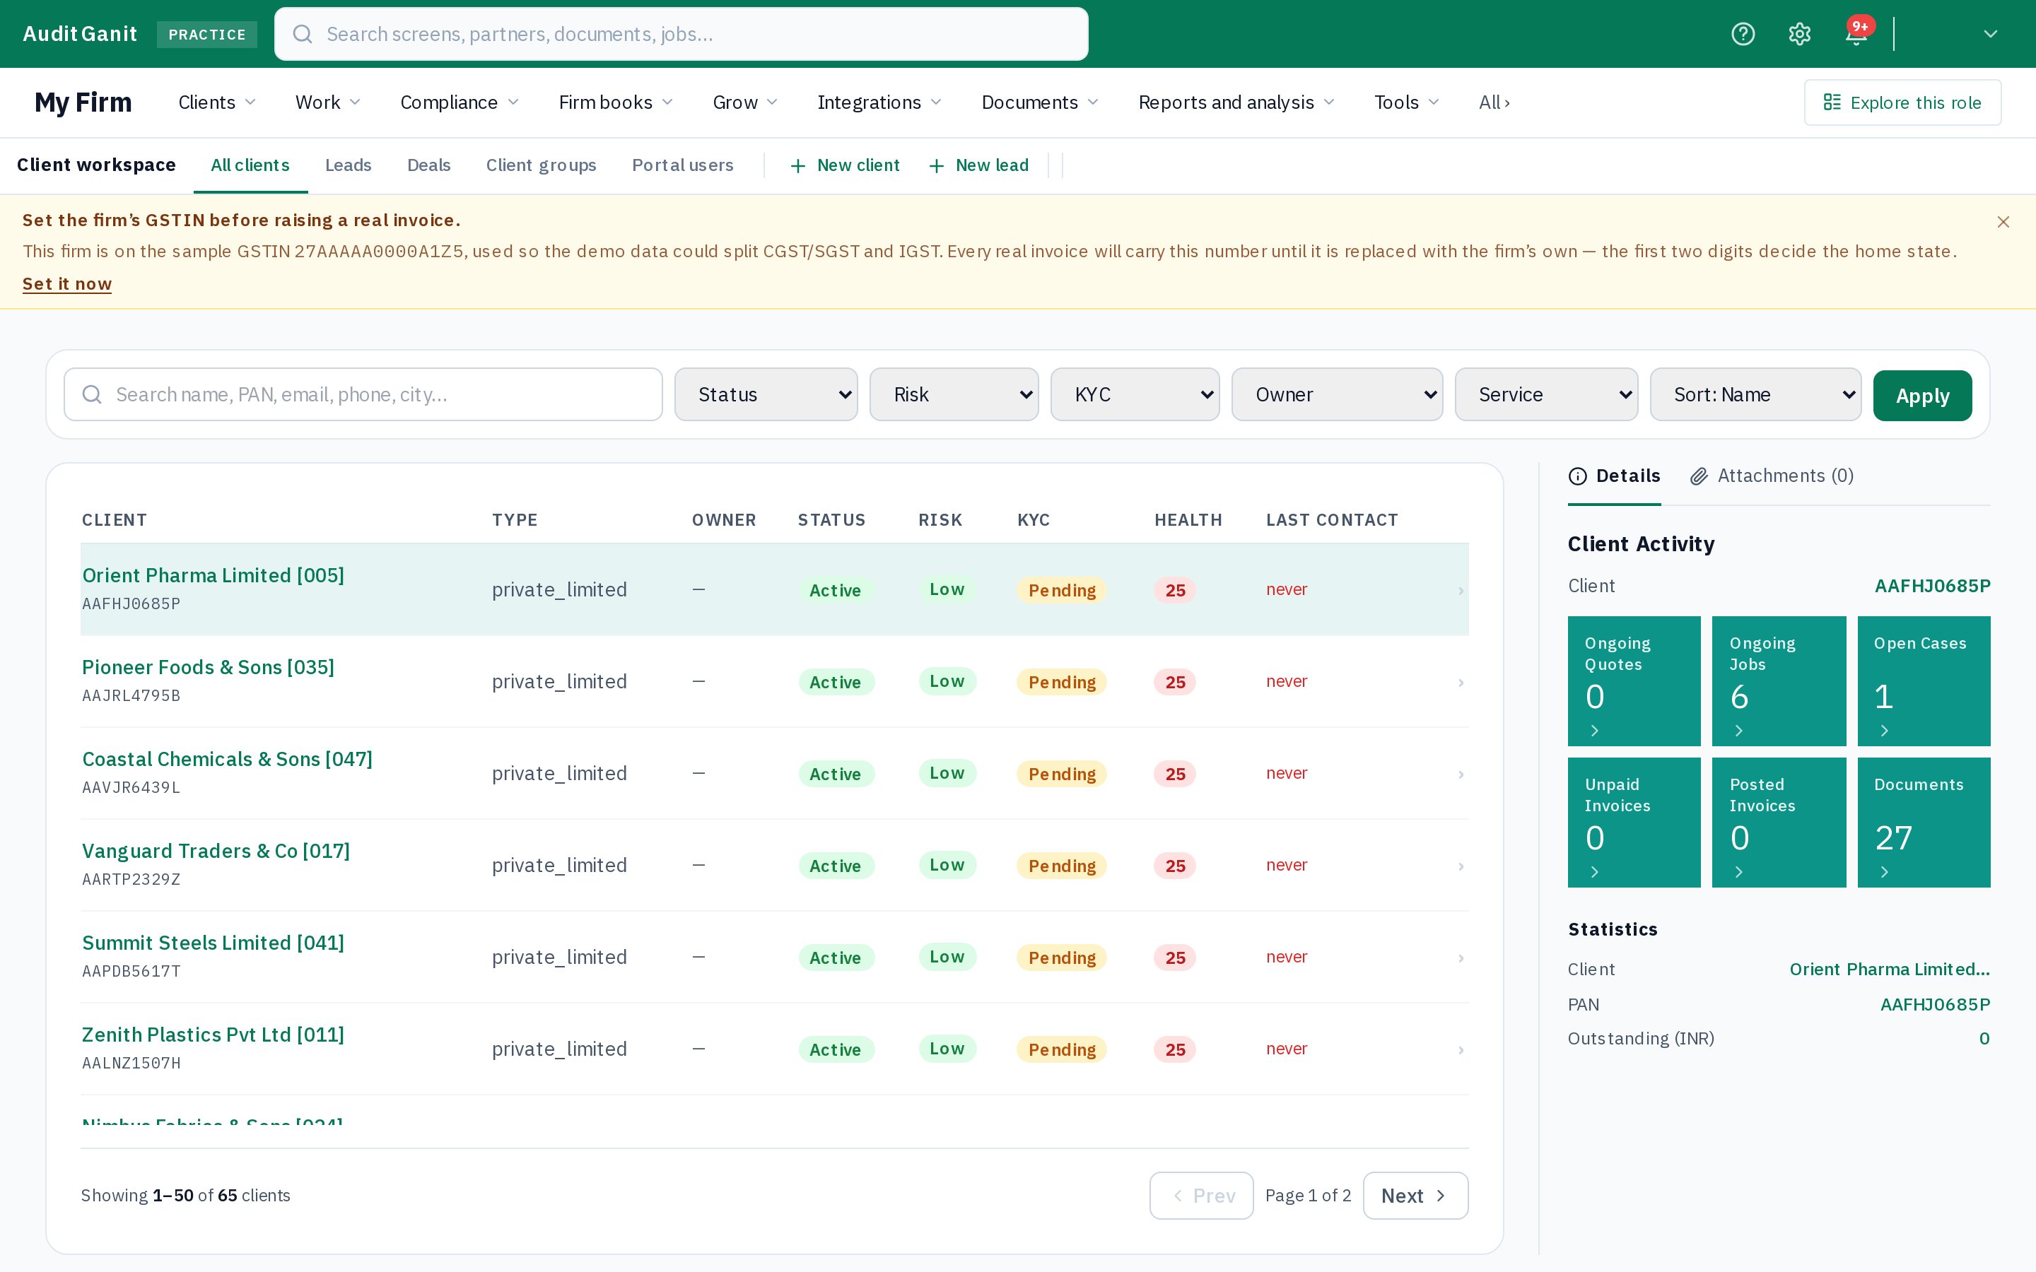This screenshot has width=2036, height=1272.
Task: Open the notifications bell icon
Action: pos(1856,34)
